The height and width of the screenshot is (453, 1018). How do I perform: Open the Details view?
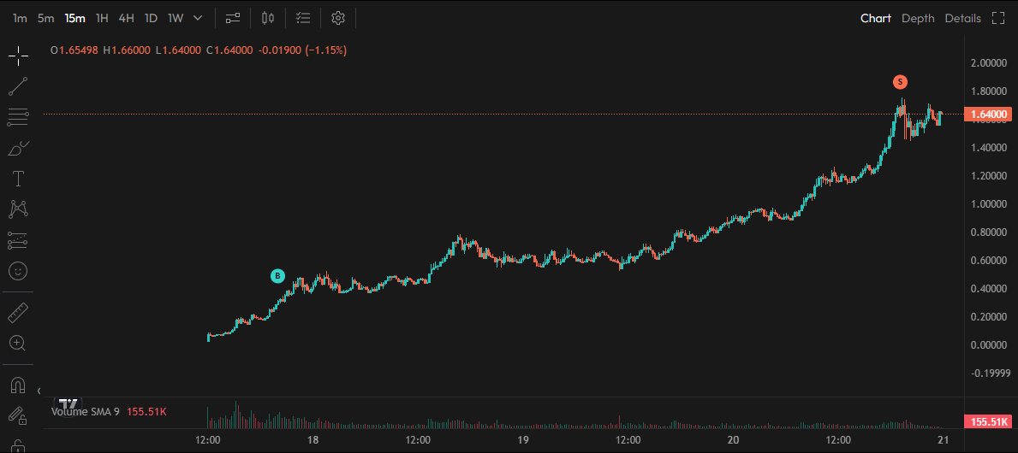[x=963, y=18]
